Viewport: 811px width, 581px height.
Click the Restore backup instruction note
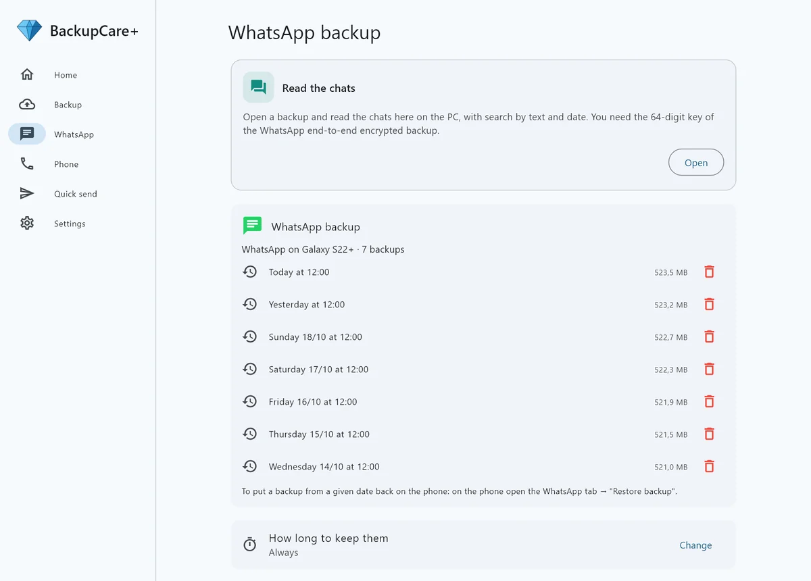click(459, 491)
